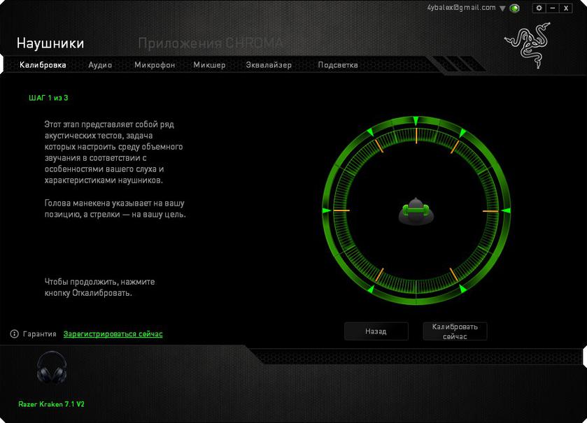
Task: Click the mannequin head in the circle
Action: (414, 211)
